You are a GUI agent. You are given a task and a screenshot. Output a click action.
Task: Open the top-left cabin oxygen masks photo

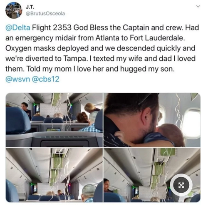(x=54, y=120)
